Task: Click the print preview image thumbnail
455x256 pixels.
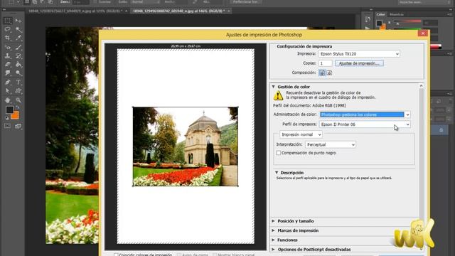Action: 186,146
